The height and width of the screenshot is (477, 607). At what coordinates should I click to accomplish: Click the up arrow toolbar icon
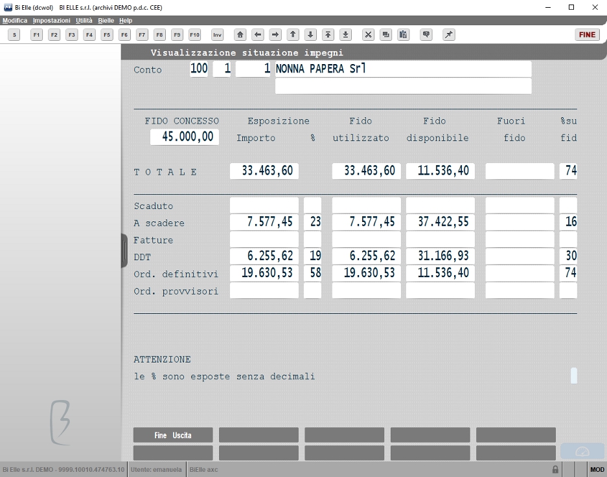pos(293,35)
